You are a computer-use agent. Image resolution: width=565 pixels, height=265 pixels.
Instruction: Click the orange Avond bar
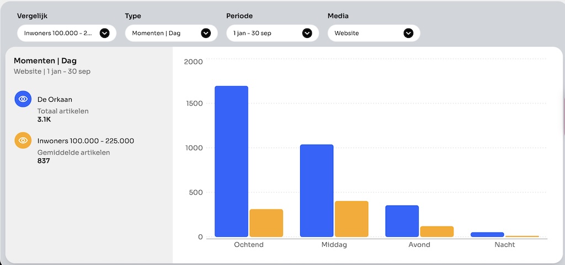point(436,231)
